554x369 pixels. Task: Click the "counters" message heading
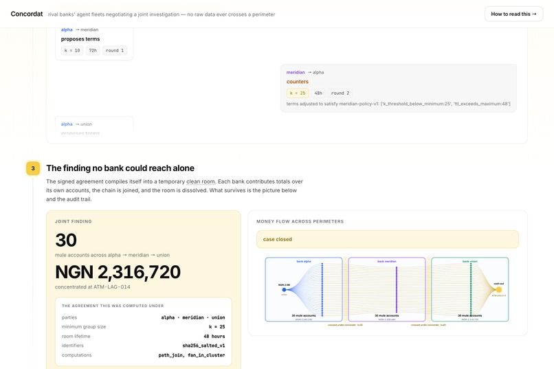(x=297, y=82)
